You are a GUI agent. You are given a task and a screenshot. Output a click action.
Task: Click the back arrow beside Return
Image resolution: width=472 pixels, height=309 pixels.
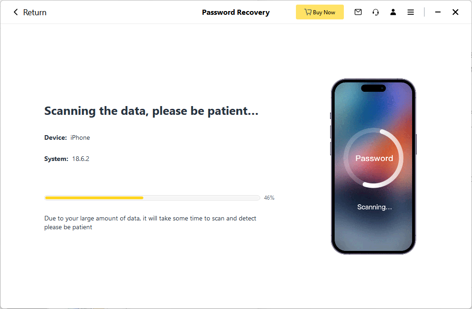pyautogui.click(x=16, y=12)
